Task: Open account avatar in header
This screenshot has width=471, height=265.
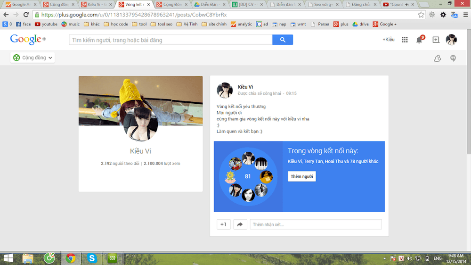Action: (x=451, y=40)
